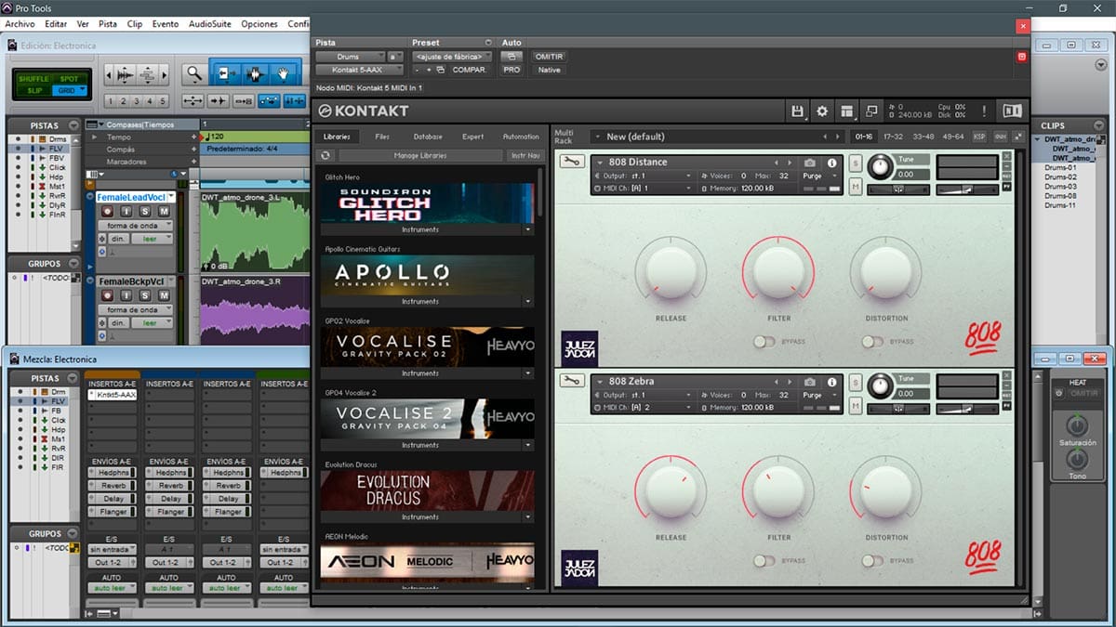Open the wrench edit icon for 808 Zebra
The height and width of the screenshot is (627, 1116).
pos(571,381)
